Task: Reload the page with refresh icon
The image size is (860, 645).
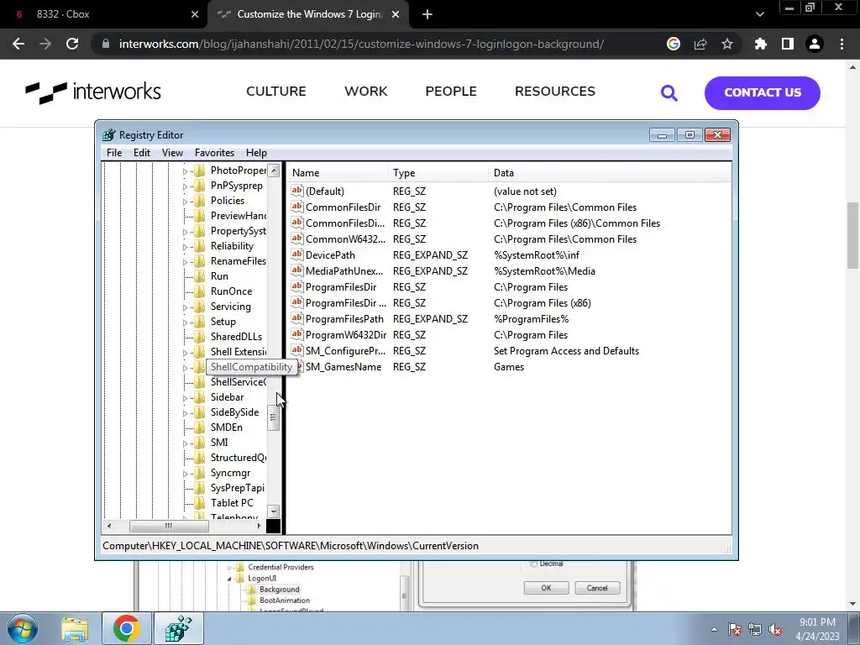Action: click(72, 44)
